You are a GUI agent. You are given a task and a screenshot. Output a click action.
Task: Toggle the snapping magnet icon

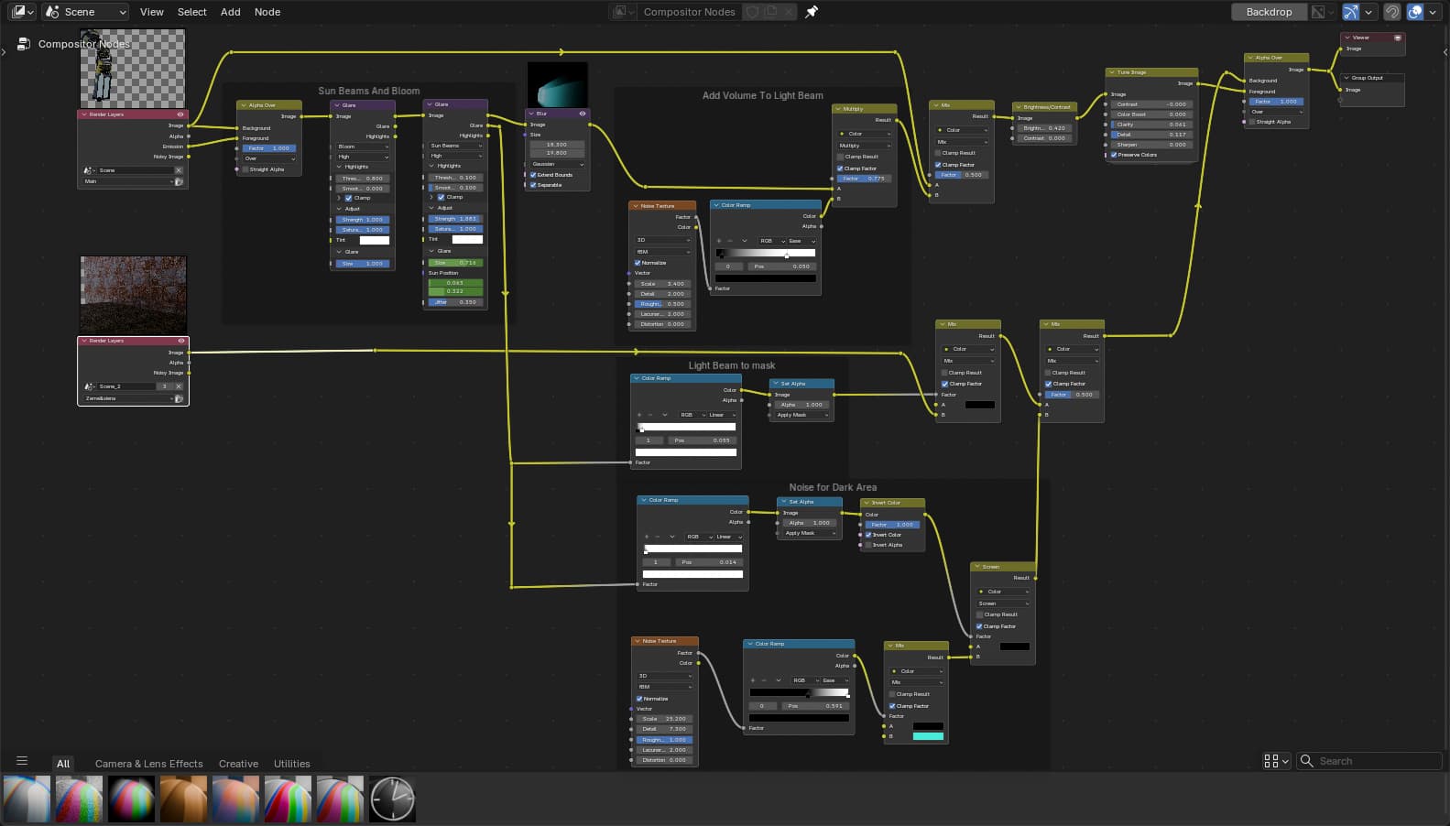1391,12
